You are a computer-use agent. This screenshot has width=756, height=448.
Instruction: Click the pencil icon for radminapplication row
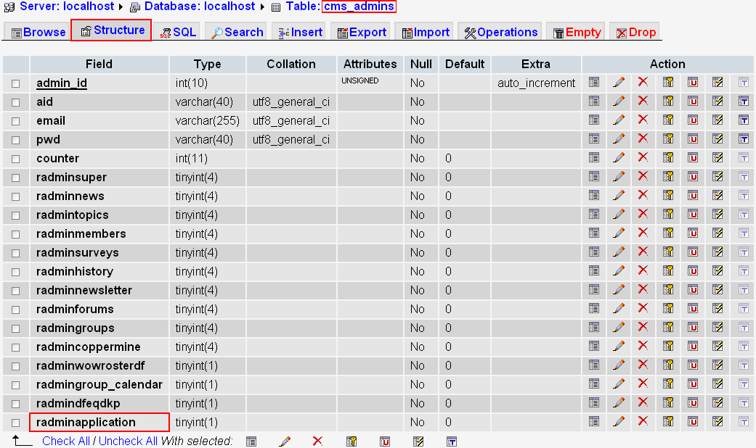coord(619,422)
